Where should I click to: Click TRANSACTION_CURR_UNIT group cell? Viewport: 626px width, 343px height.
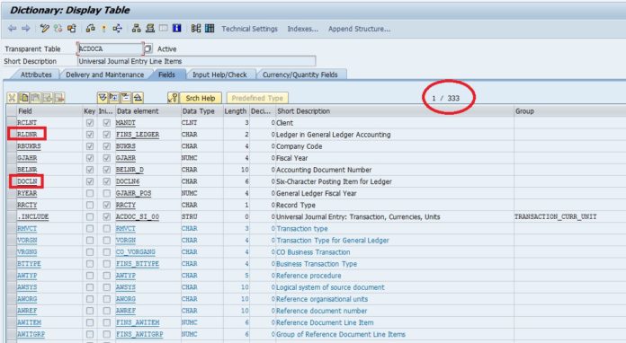click(x=555, y=216)
